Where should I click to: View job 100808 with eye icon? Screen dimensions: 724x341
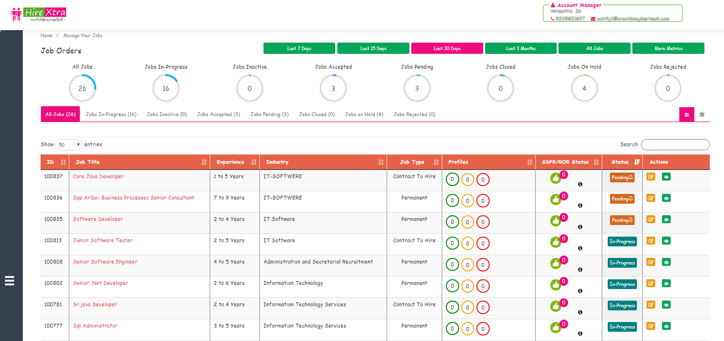(666, 262)
